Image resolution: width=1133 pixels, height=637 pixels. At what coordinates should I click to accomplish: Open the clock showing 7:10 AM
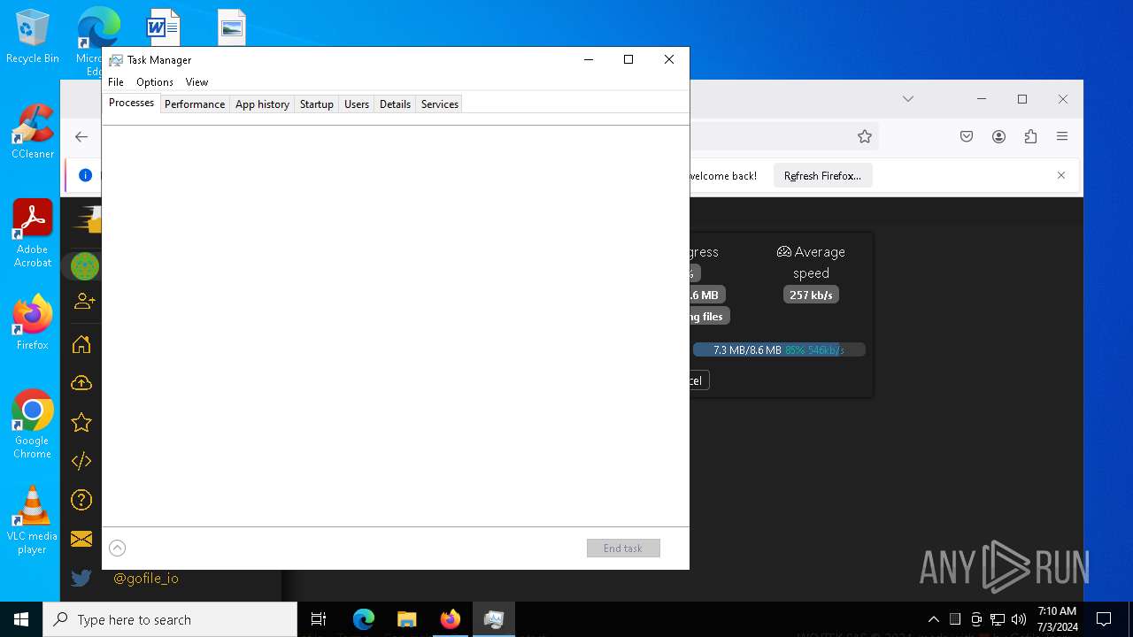coord(1058,619)
